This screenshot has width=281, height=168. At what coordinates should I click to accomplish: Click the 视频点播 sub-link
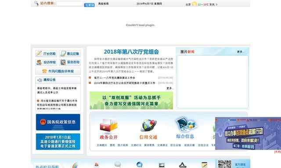pos(189,145)
